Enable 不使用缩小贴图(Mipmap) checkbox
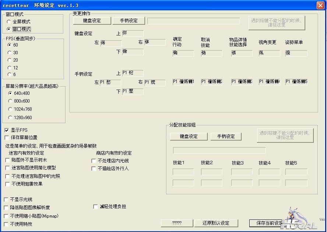 (6, 216)
